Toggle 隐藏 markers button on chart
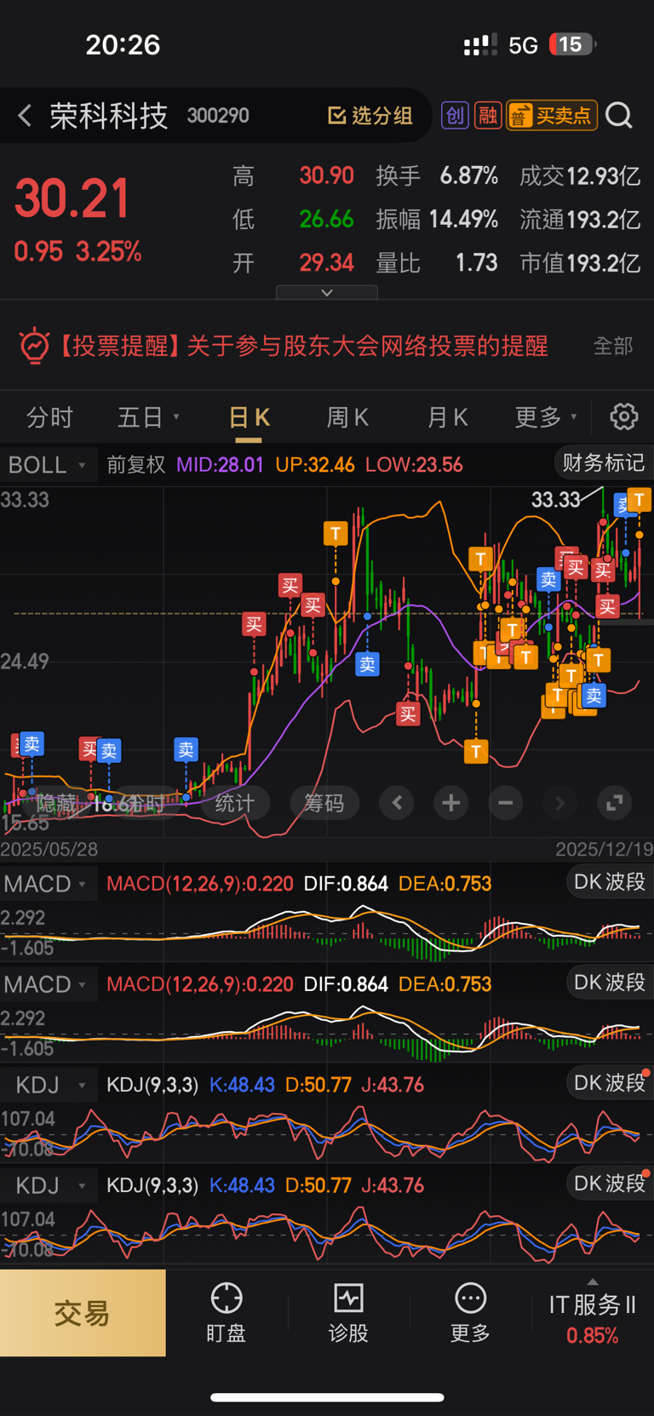The image size is (654, 1416). pos(56,803)
